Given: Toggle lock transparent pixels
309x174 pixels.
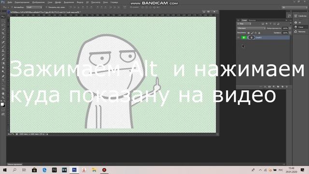Looking at the screenshot, I should (249, 33).
